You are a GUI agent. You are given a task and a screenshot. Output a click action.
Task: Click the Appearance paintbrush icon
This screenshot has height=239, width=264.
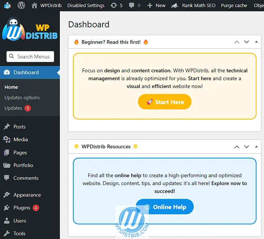click(7, 195)
